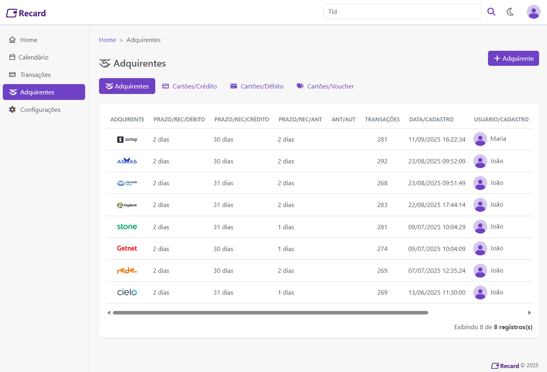The image size is (547, 372).
Task: Click the horizontal table scrollbar
Action: [270, 313]
